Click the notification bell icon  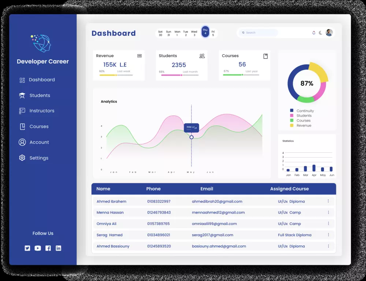point(314,33)
